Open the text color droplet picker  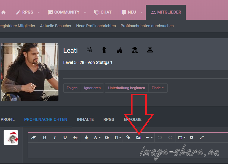click(86, 137)
